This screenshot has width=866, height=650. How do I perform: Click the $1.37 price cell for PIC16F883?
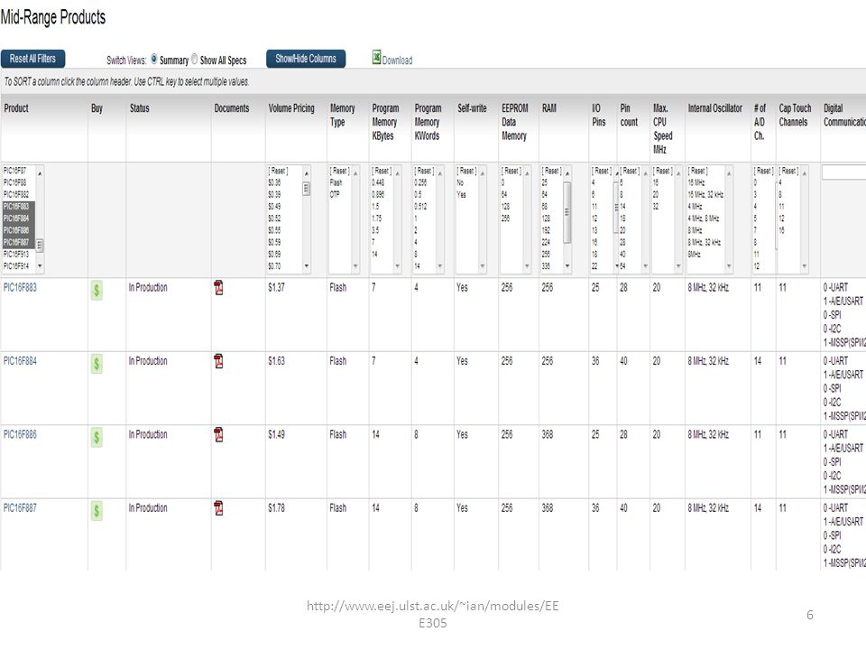[277, 287]
